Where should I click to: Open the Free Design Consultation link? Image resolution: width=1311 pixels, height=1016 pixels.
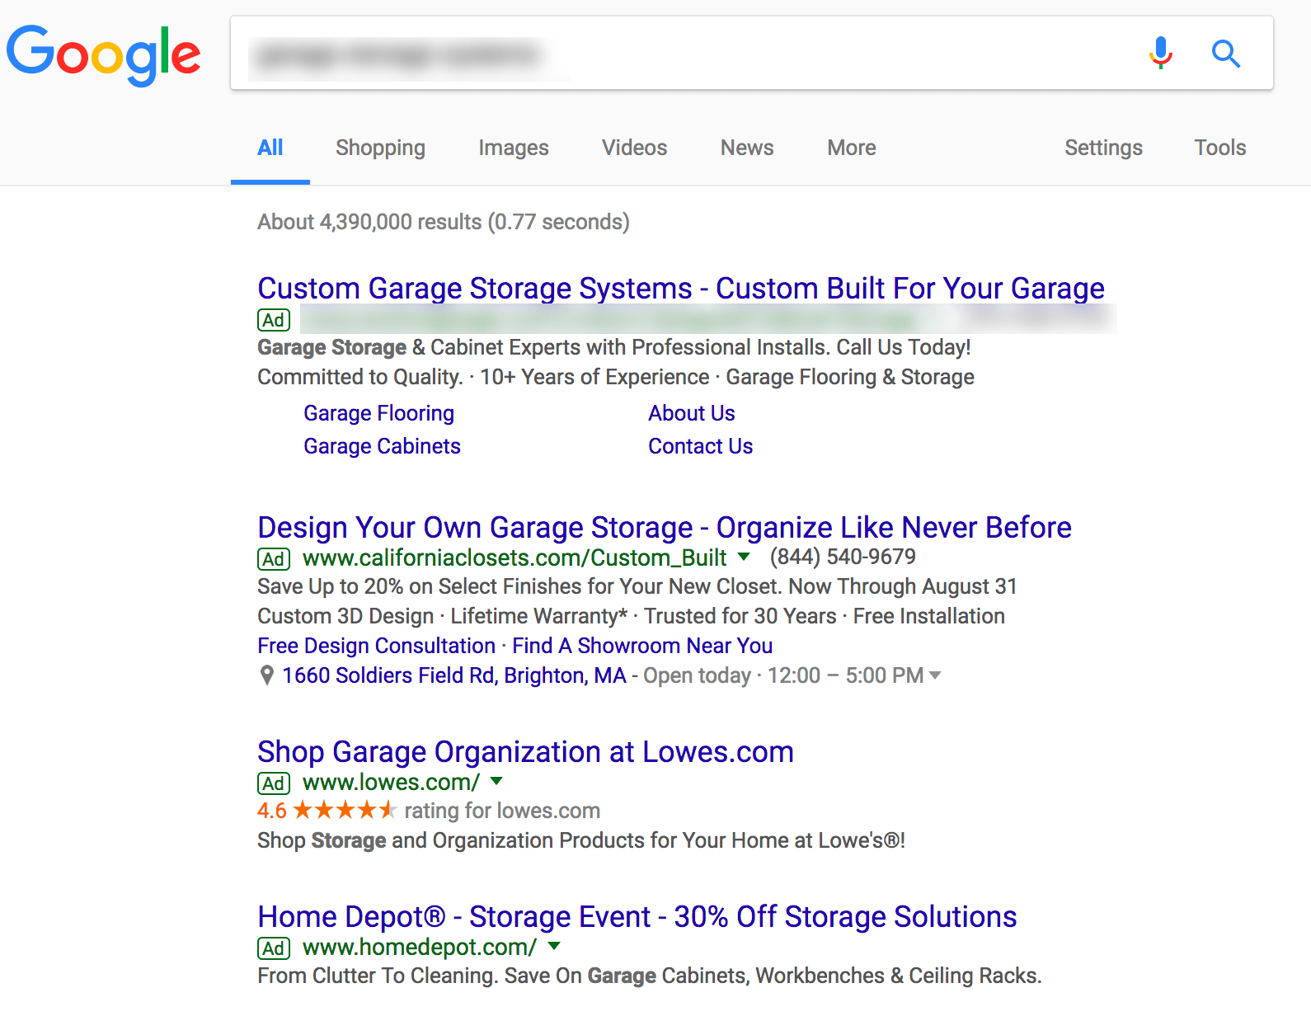point(376,646)
